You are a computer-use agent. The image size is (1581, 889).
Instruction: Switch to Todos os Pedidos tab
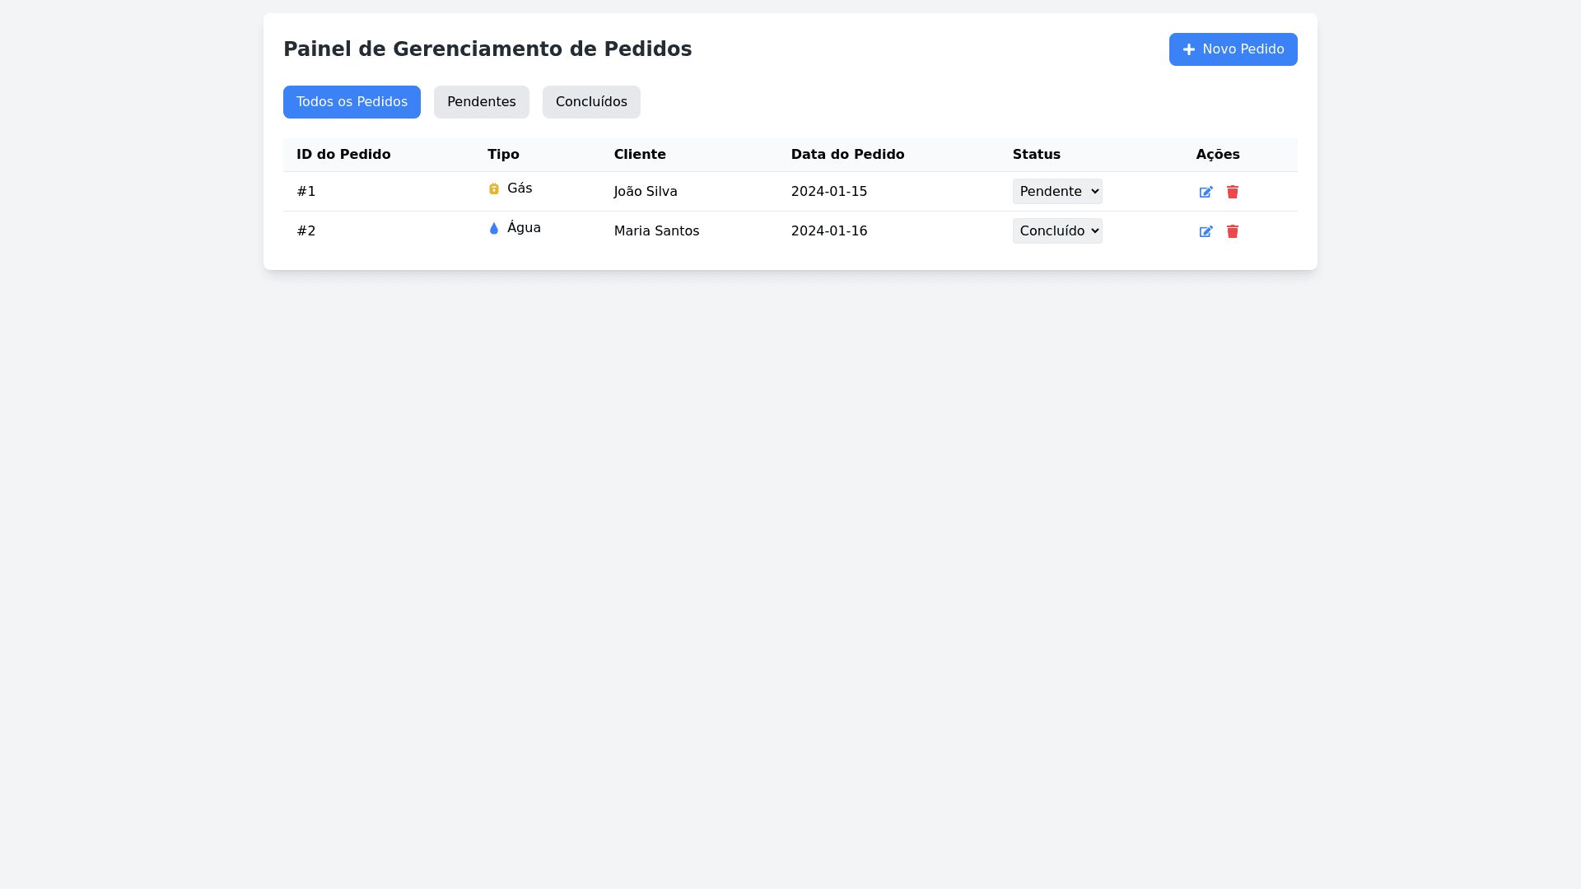coord(352,102)
